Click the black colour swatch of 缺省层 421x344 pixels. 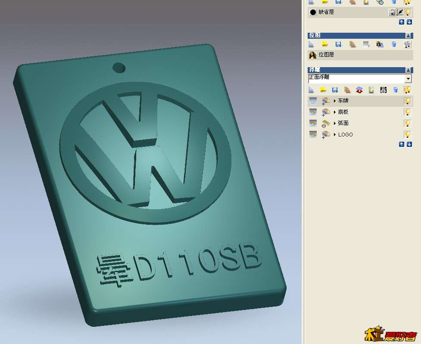click(x=313, y=12)
